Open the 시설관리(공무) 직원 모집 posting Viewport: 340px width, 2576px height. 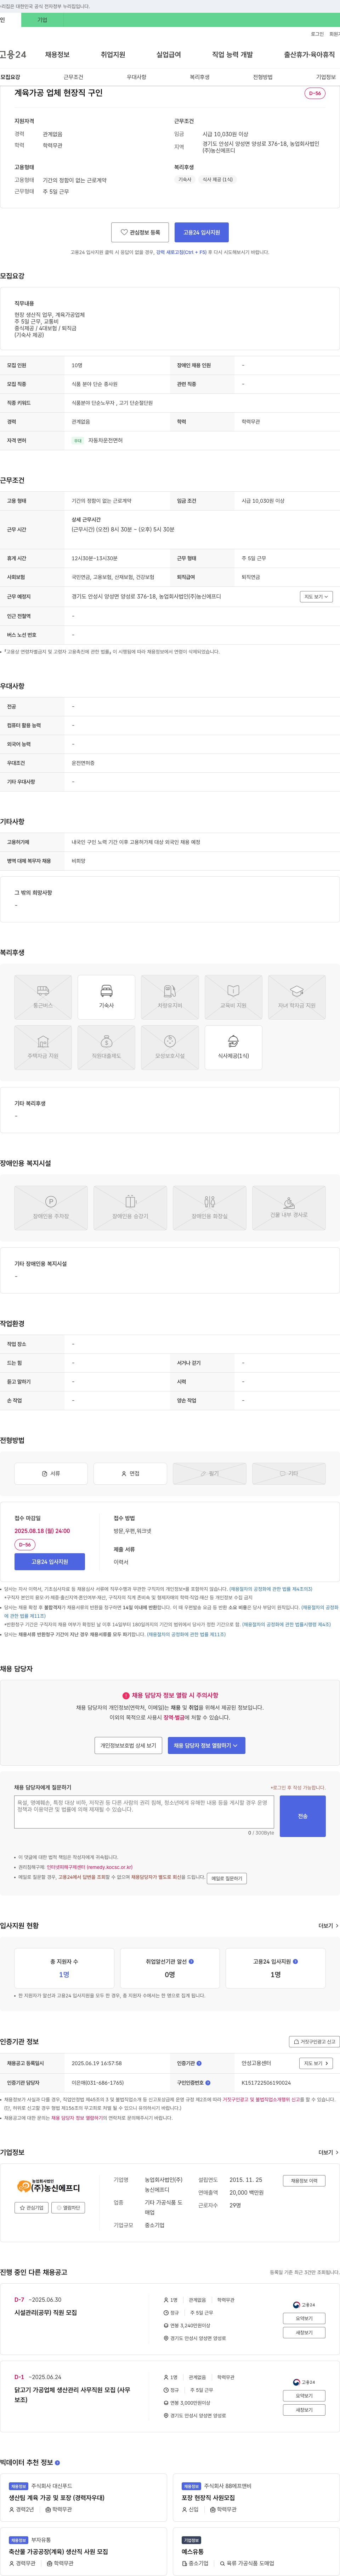(46, 2313)
